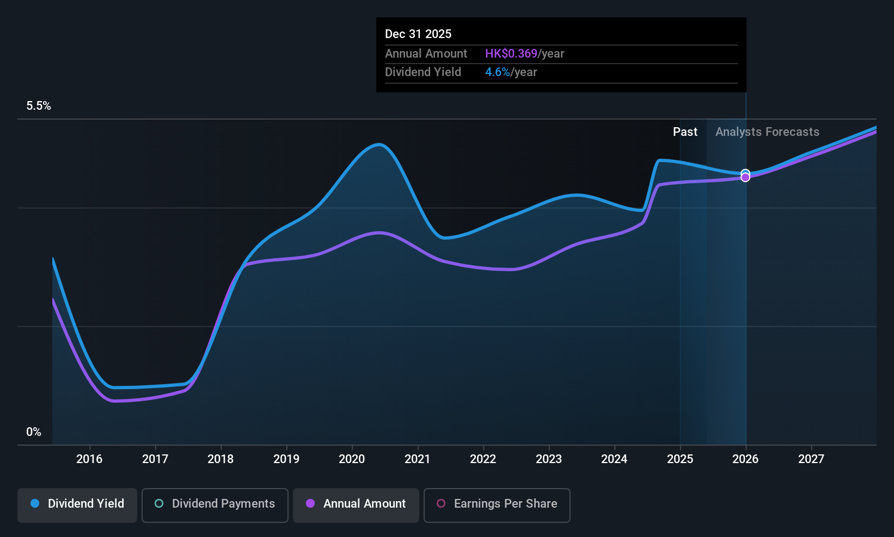Click the 4.6%/year tooltip value
This screenshot has height=537, width=894.
511,72
